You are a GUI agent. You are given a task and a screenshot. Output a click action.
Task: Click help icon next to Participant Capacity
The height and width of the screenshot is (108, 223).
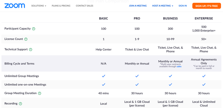(x=34, y=29)
